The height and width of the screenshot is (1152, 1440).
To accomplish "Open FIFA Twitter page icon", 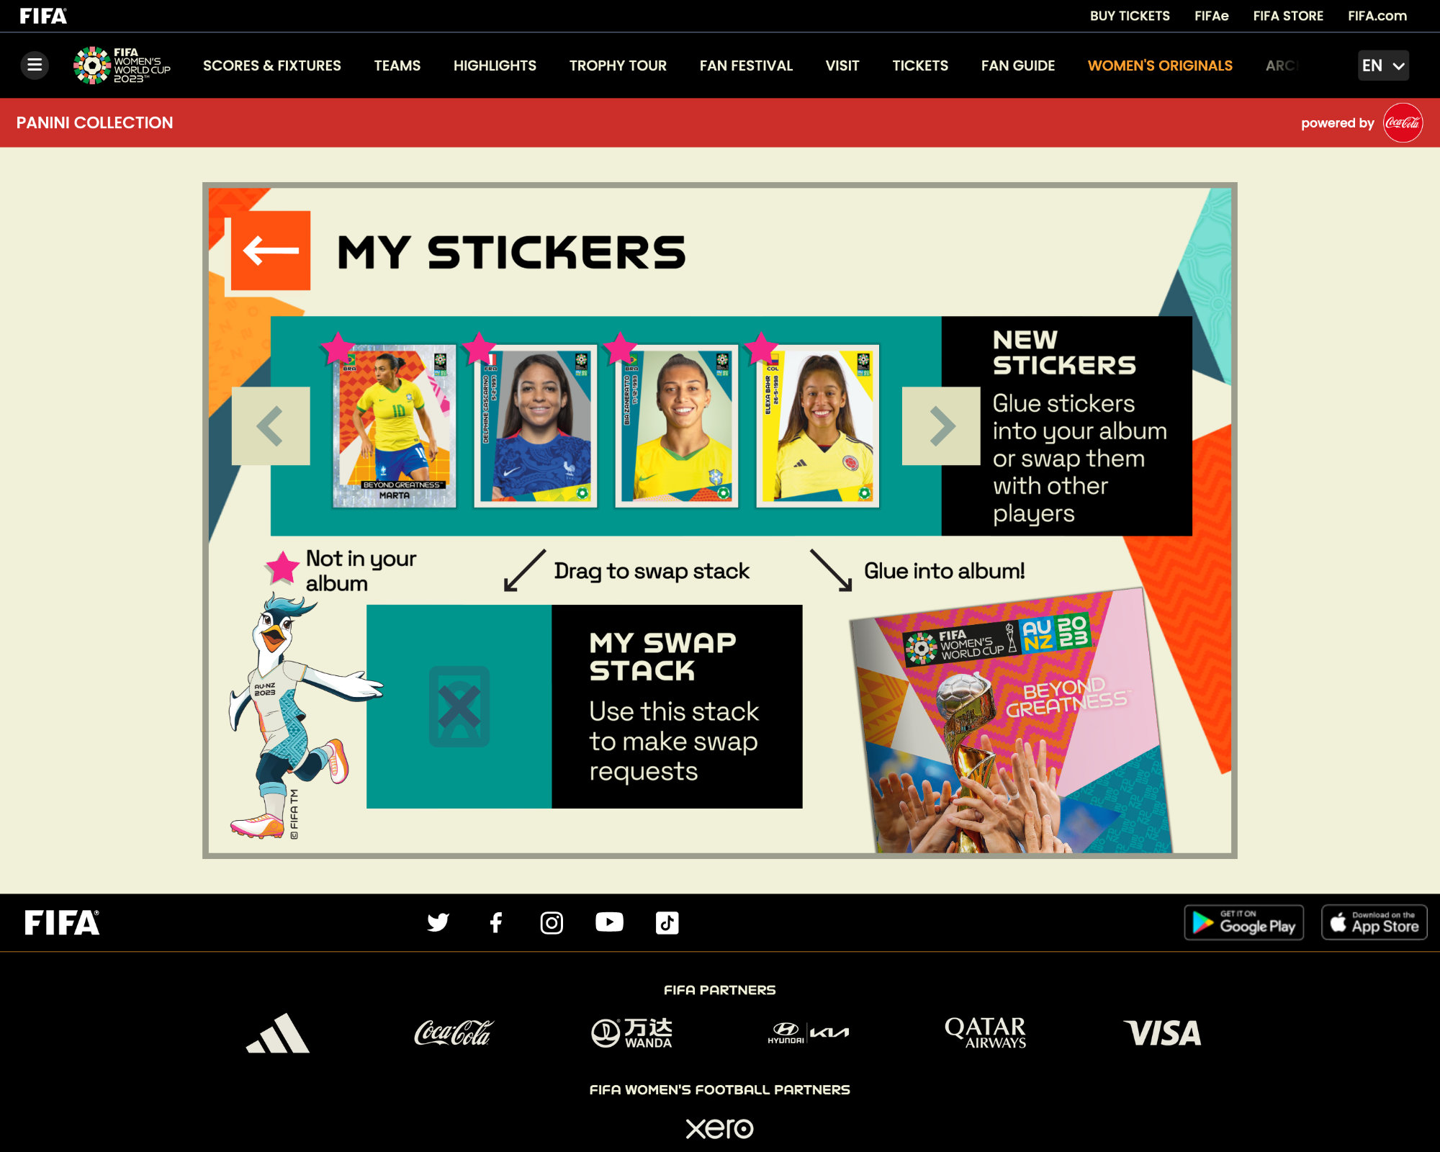I will (x=438, y=922).
